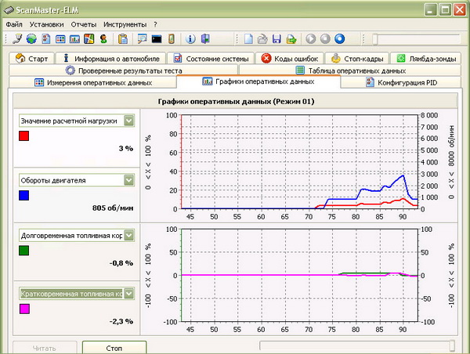Click the 8 000 axis label
Image resolution: width=470 pixels, height=354 pixels.
pyautogui.click(x=429, y=115)
